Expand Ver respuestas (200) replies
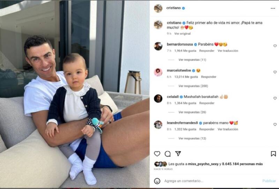This screenshot has height=189, width=279. point(193,86)
